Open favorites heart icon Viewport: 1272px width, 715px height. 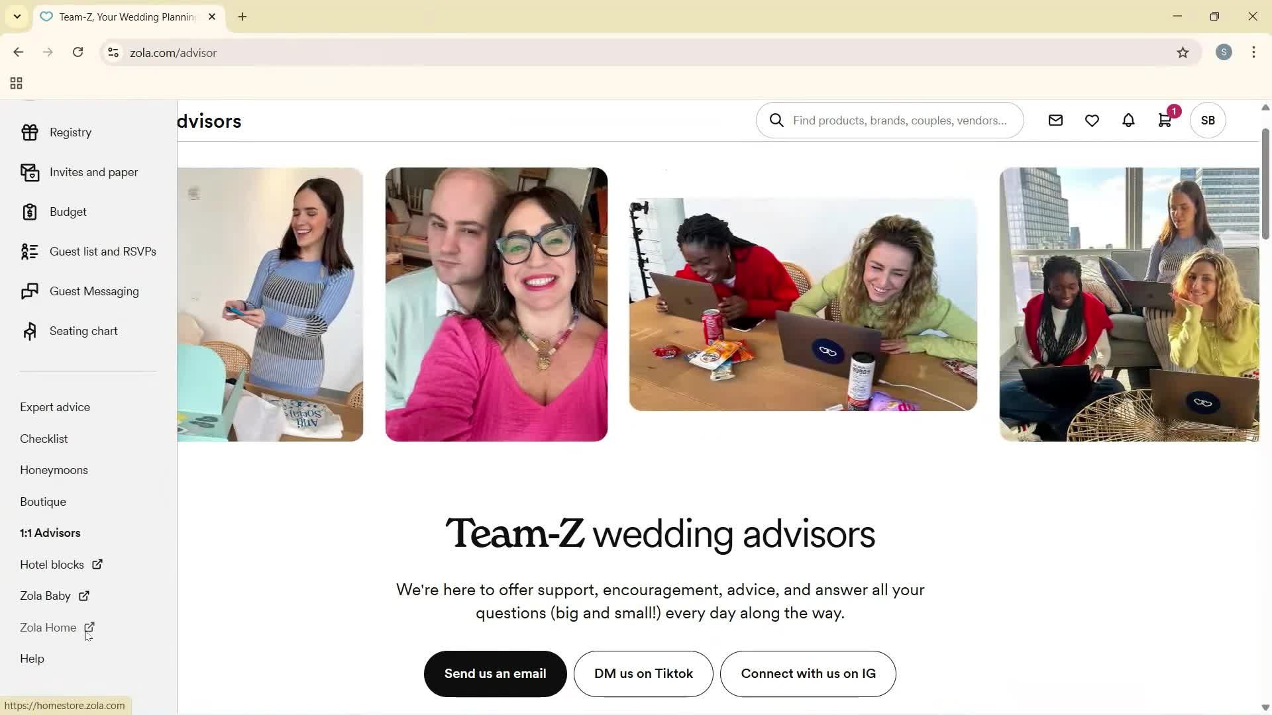click(1092, 120)
